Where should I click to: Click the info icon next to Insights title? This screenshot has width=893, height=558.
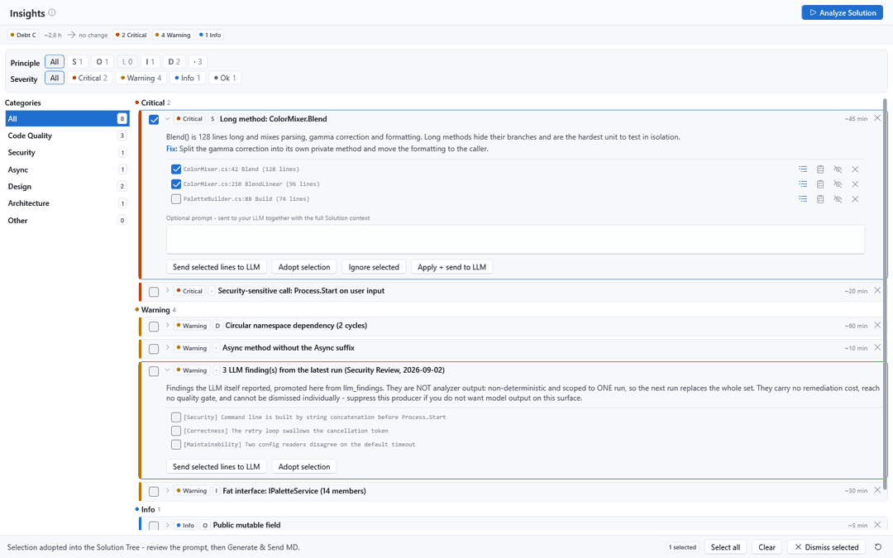pyautogui.click(x=52, y=12)
